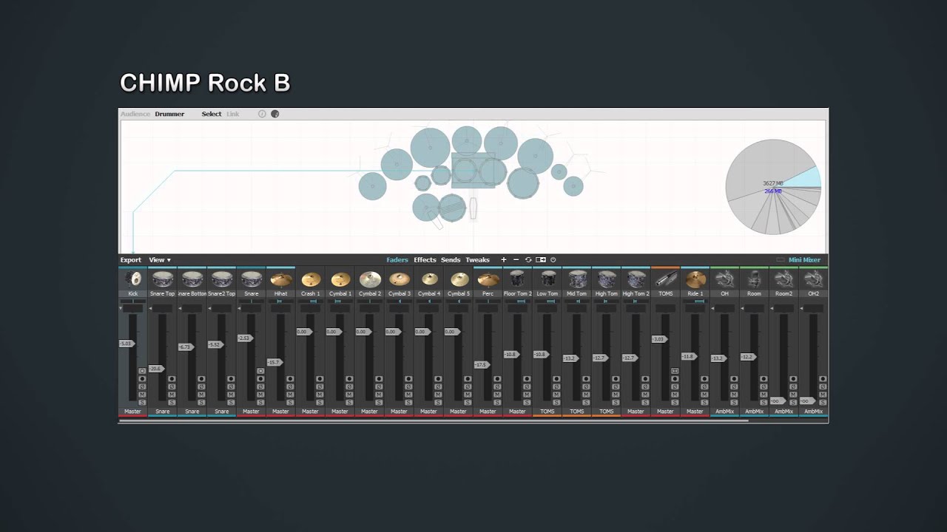This screenshot has width=947, height=532.
Task: Click the mixer horizontal scrollbar
Action: click(434, 420)
